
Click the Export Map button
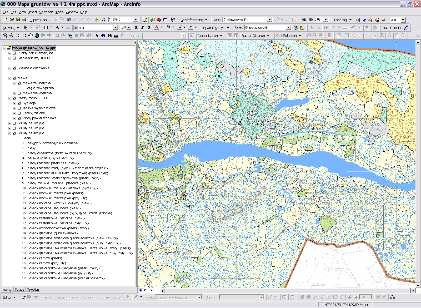click(x=39, y=20)
